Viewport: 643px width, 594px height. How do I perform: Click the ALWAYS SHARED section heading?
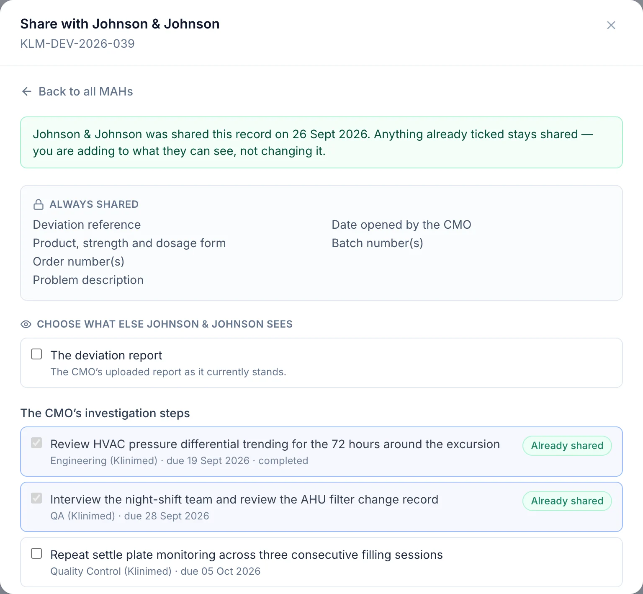pos(94,204)
